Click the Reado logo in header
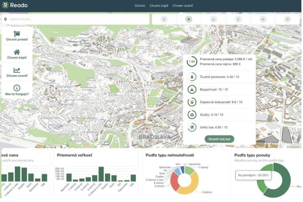 click(x=15, y=6)
